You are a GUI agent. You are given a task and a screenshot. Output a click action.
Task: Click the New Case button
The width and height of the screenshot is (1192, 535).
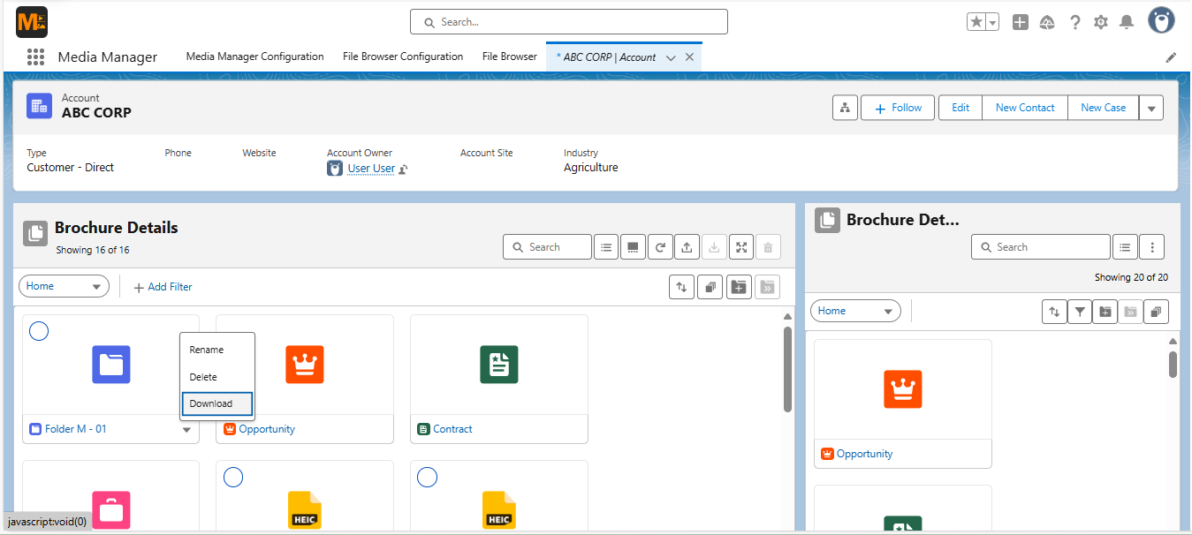[x=1104, y=108]
